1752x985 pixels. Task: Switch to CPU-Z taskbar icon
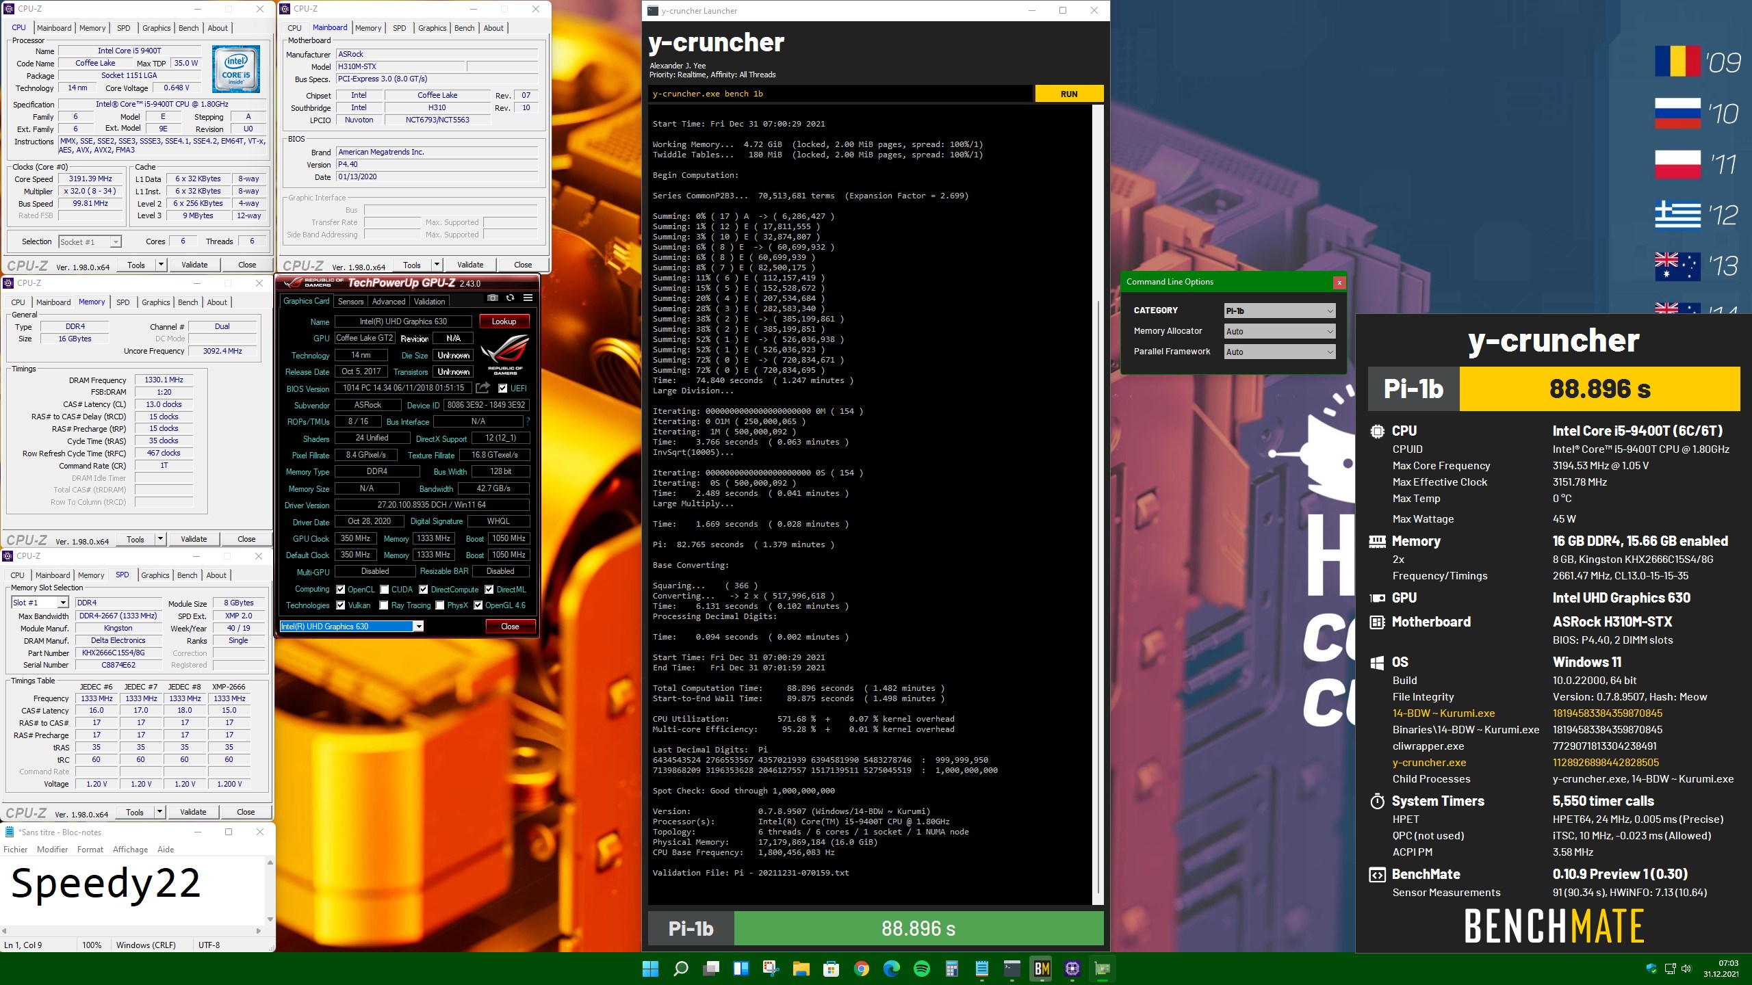(1072, 969)
